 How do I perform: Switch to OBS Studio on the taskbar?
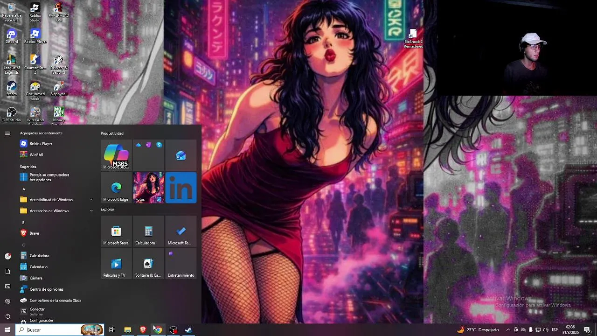coord(174,330)
